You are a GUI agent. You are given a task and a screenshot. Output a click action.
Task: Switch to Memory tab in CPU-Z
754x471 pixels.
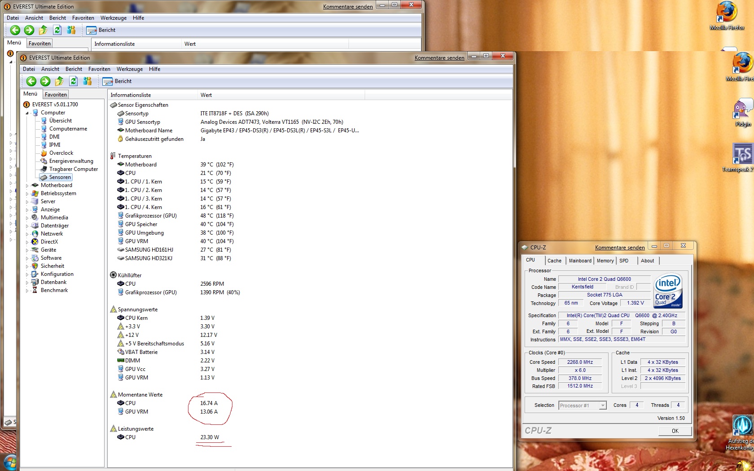click(605, 261)
